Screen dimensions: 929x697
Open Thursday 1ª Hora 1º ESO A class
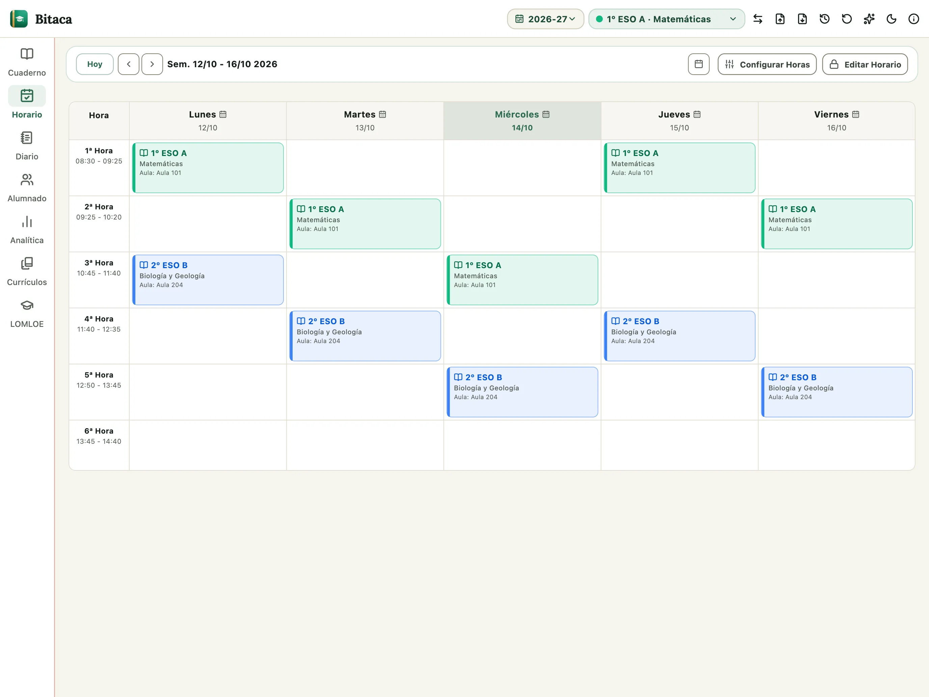pyautogui.click(x=679, y=167)
